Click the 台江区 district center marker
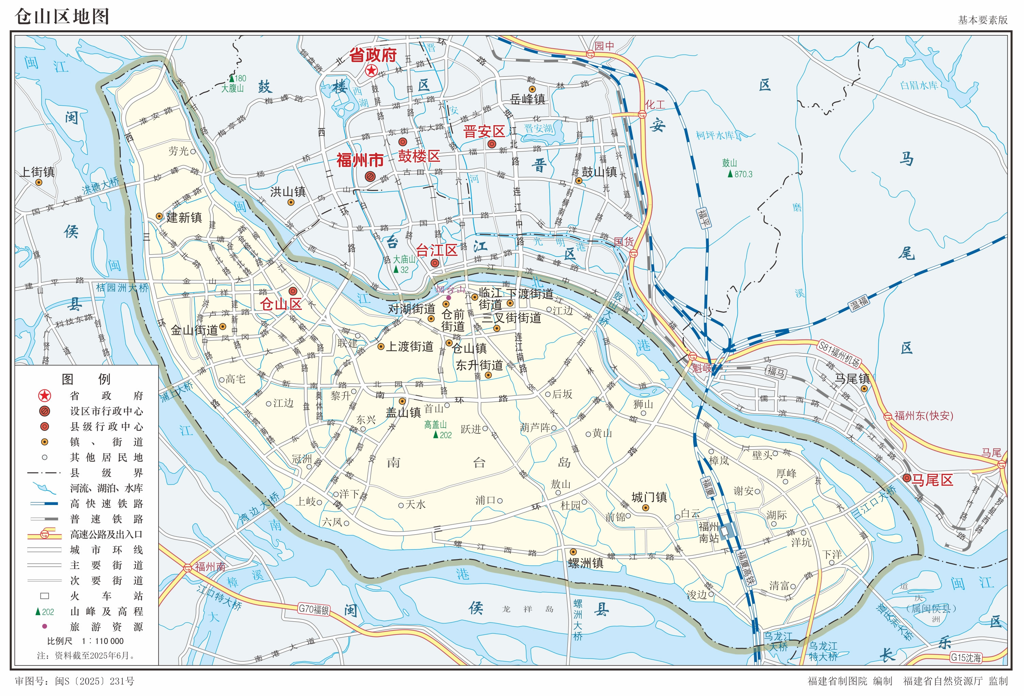Screen dimensions: 1024x696 click(435, 263)
